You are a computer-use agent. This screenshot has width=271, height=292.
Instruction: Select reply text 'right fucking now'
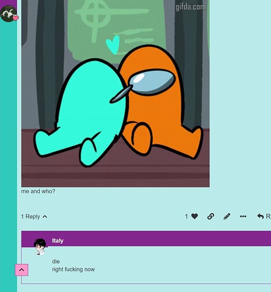pyautogui.click(x=73, y=269)
